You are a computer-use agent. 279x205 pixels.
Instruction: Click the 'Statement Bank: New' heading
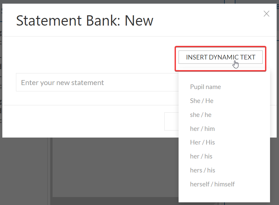[x=85, y=21]
